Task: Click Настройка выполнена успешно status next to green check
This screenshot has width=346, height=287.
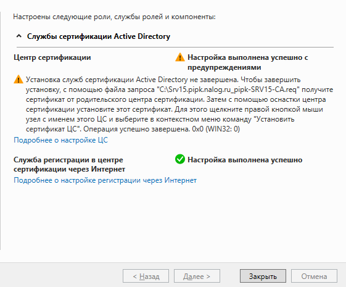Action: [x=245, y=160]
